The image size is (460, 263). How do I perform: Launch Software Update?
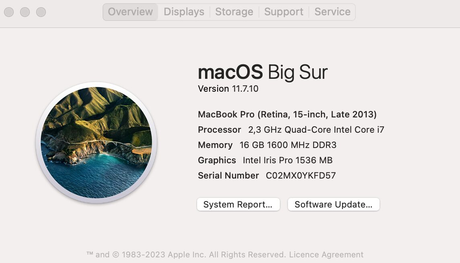point(333,204)
